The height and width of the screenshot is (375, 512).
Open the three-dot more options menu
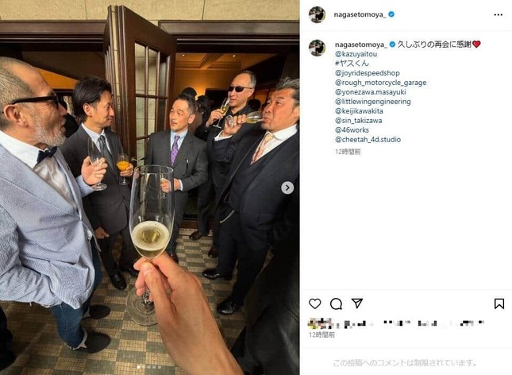click(x=498, y=14)
